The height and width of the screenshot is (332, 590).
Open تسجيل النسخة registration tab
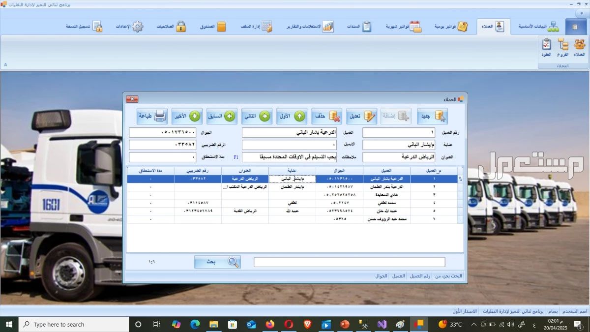pos(84,27)
